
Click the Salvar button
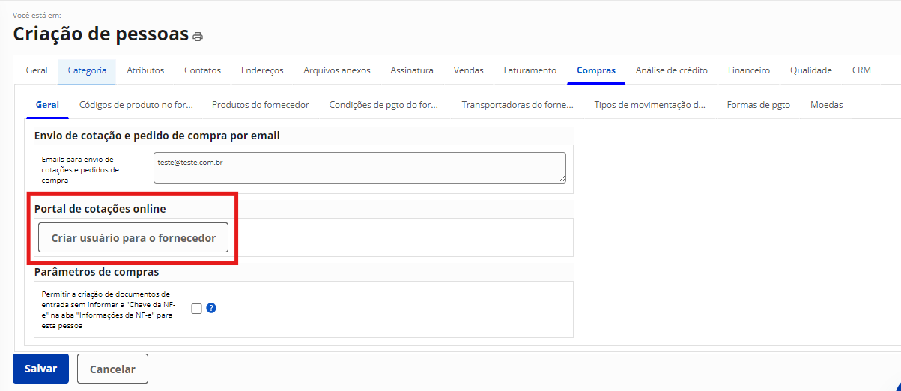click(41, 369)
